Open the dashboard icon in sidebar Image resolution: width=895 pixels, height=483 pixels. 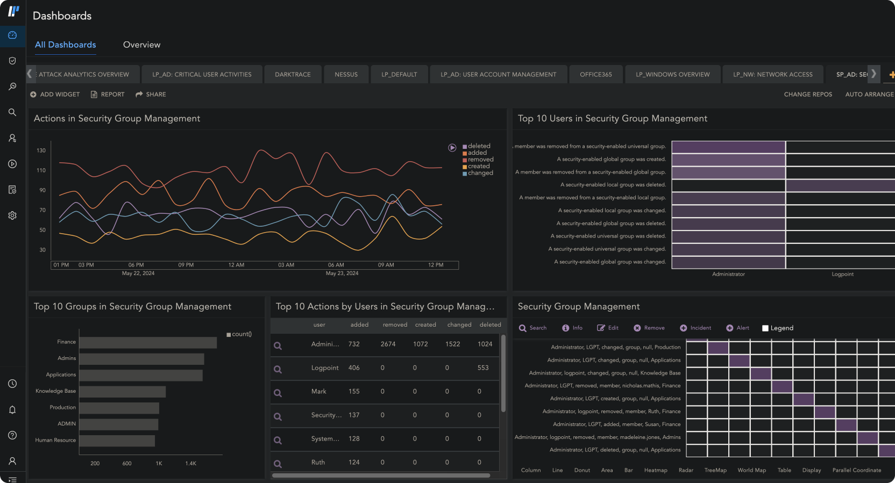[x=12, y=35]
